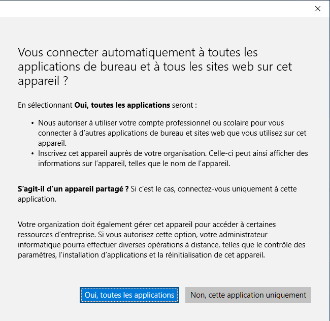The image size is (330, 321).
Task: Click the empty title bar area
Action: click(x=152, y=9)
